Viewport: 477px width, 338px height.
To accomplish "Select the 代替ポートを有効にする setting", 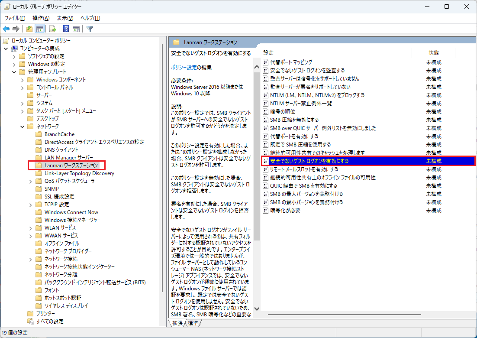I will click(x=294, y=136).
